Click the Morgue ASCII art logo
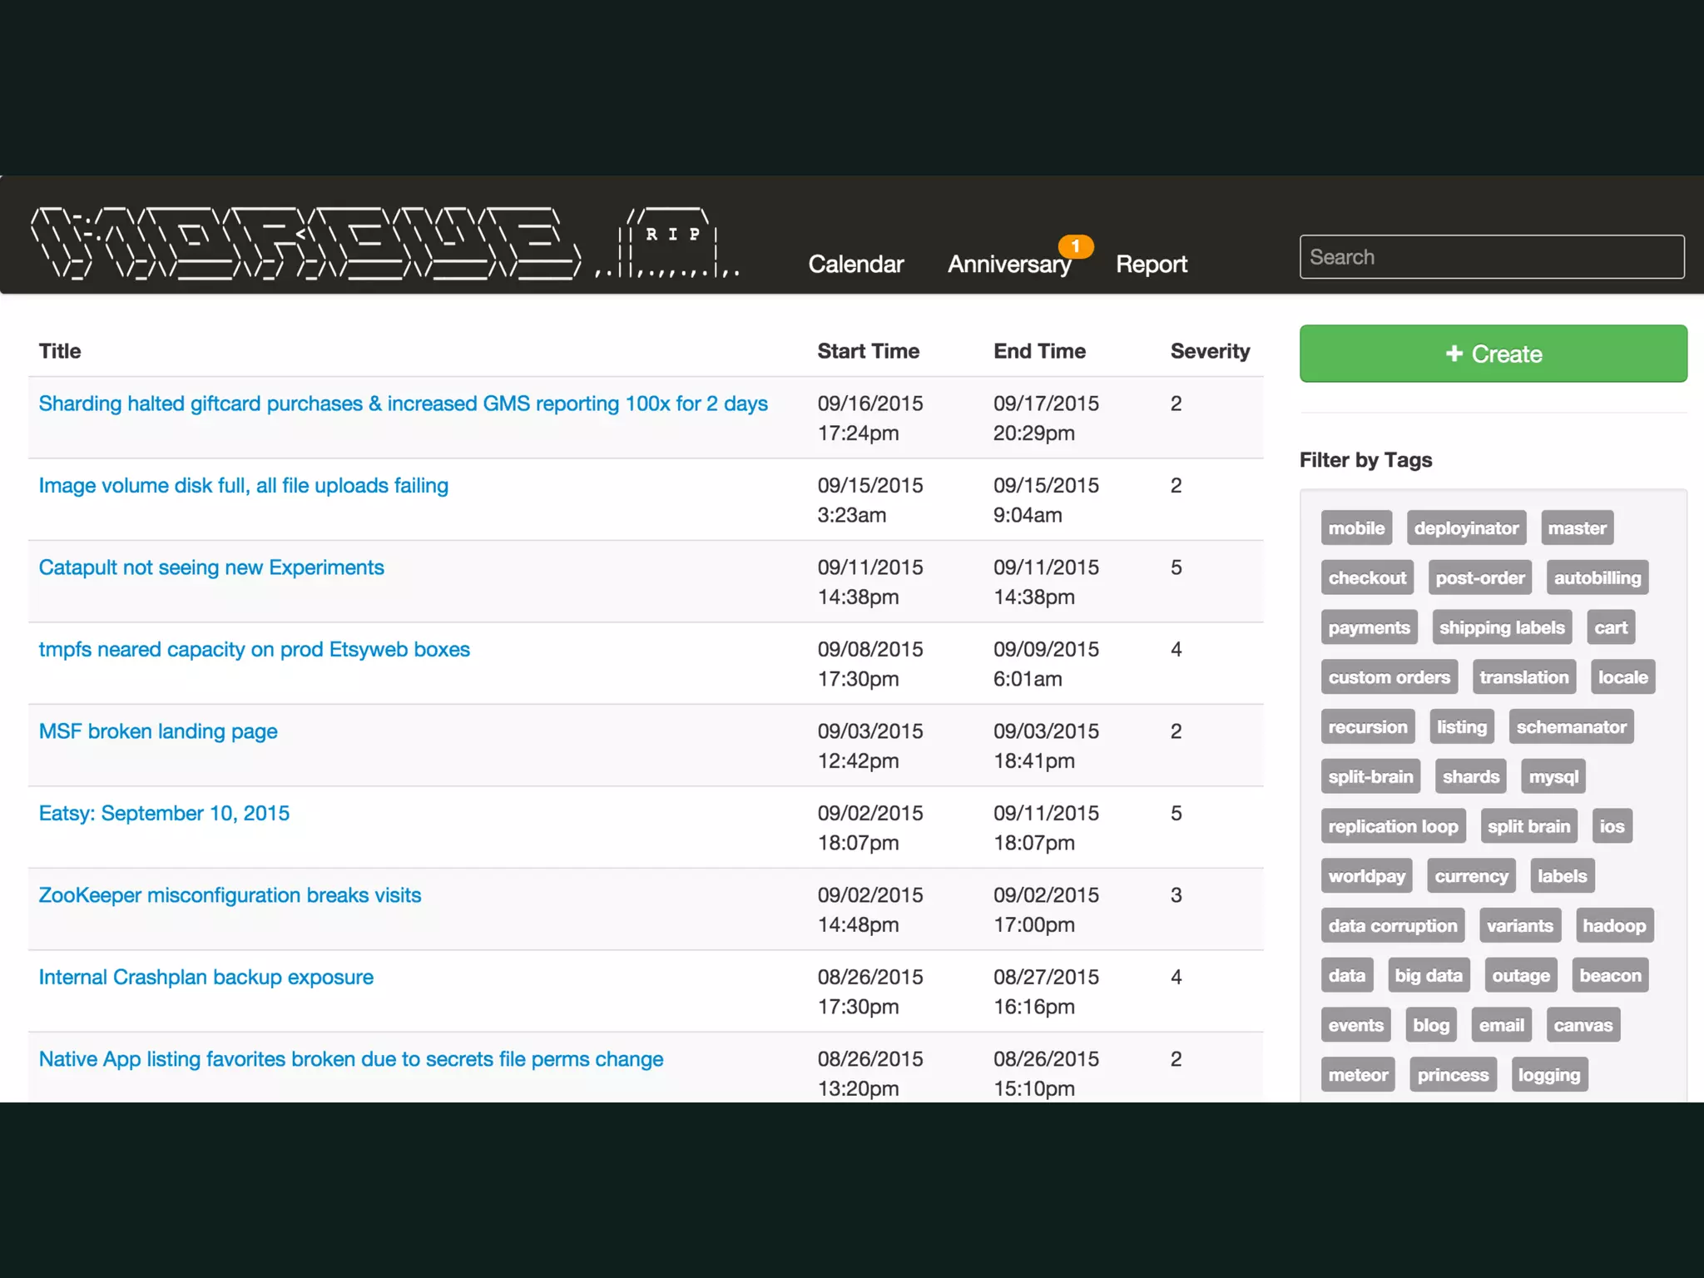 [x=305, y=242]
